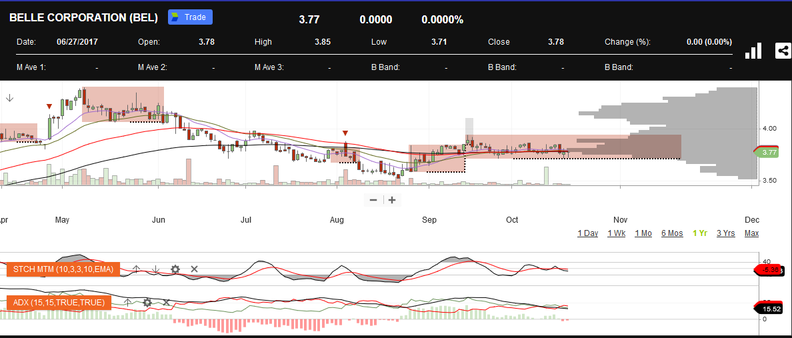Select the STCH MTM (10,3,3,10,EMA) label

pos(63,268)
